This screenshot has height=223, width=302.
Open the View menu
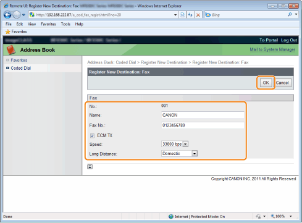point(31,24)
